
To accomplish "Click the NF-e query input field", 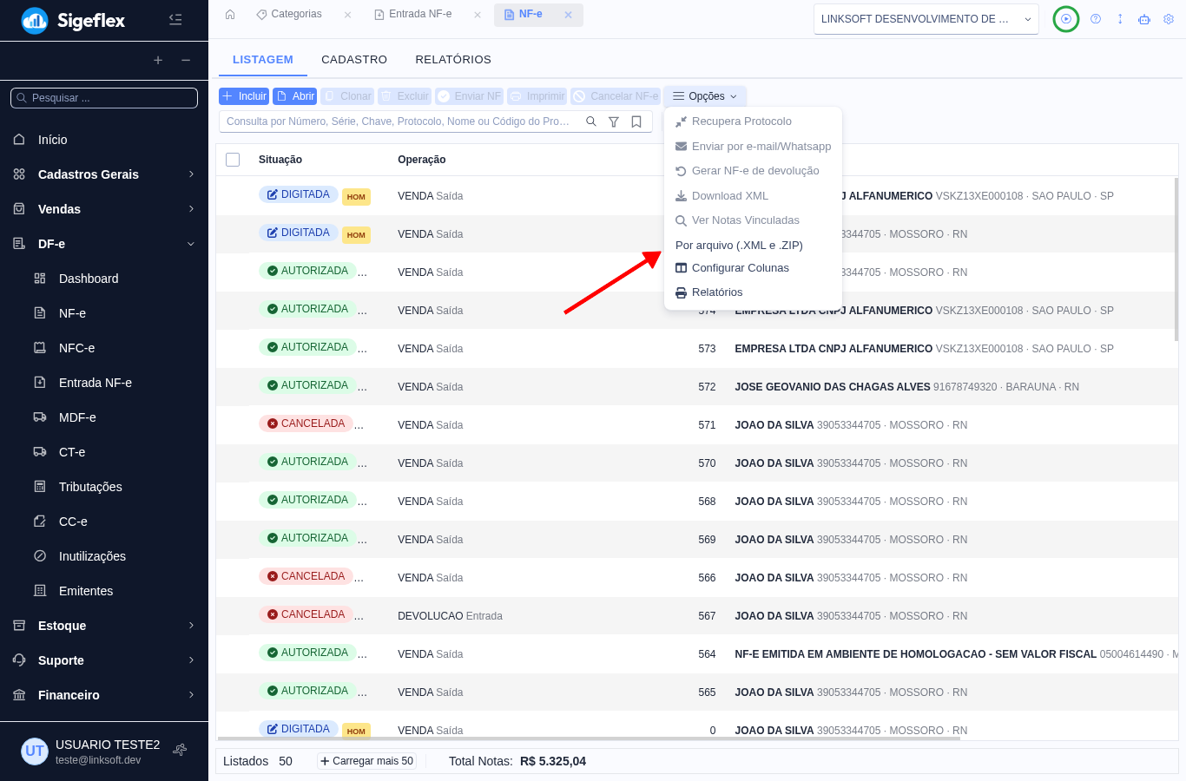I will coord(398,121).
